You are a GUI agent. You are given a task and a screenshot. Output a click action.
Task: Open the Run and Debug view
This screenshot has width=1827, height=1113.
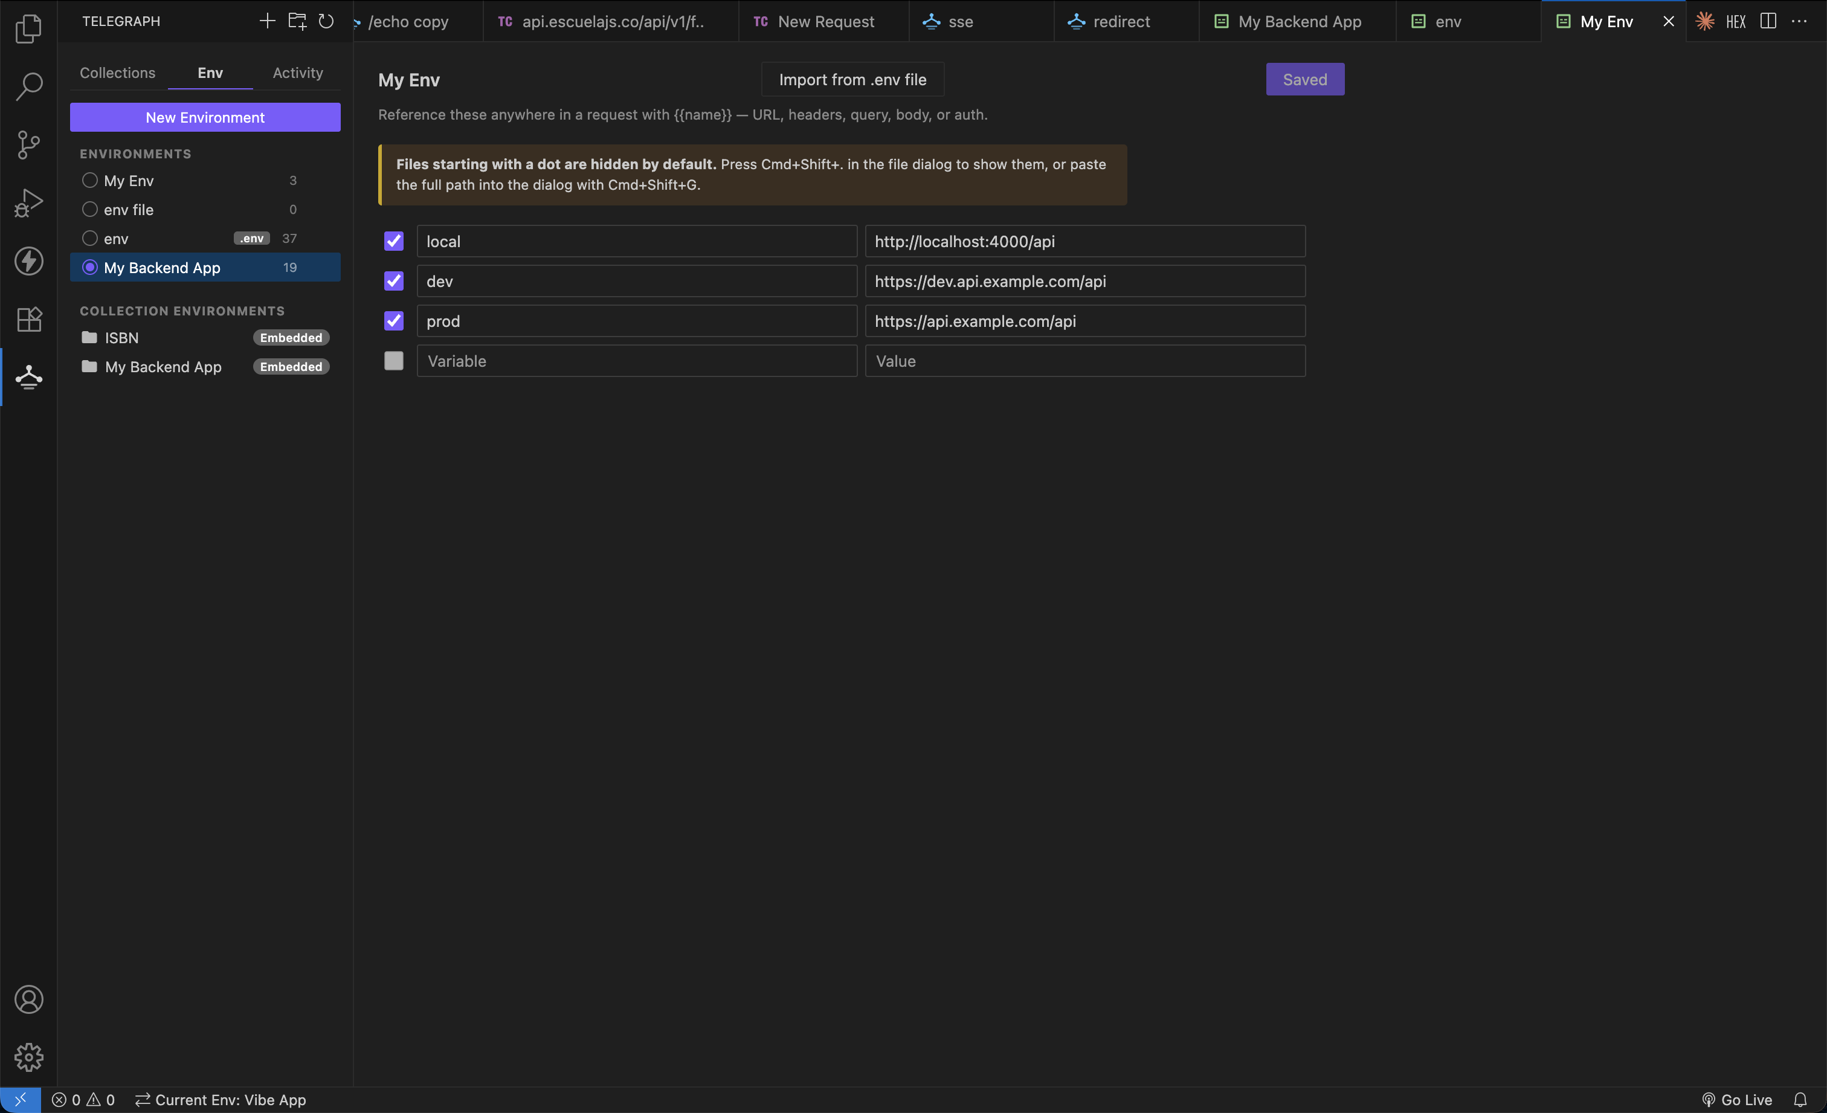(x=28, y=202)
